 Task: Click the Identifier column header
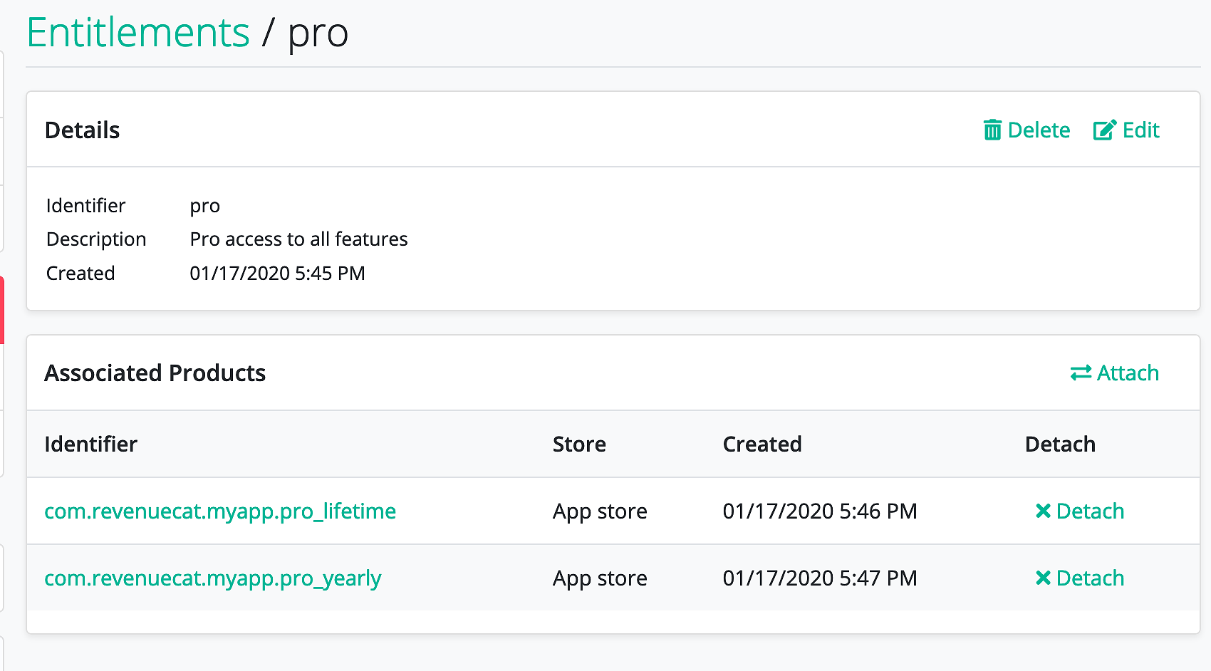click(91, 444)
